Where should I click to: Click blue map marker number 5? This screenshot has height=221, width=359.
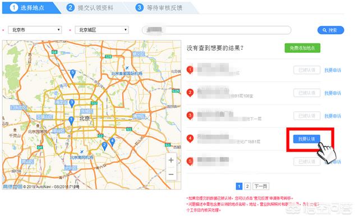[72, 73]
